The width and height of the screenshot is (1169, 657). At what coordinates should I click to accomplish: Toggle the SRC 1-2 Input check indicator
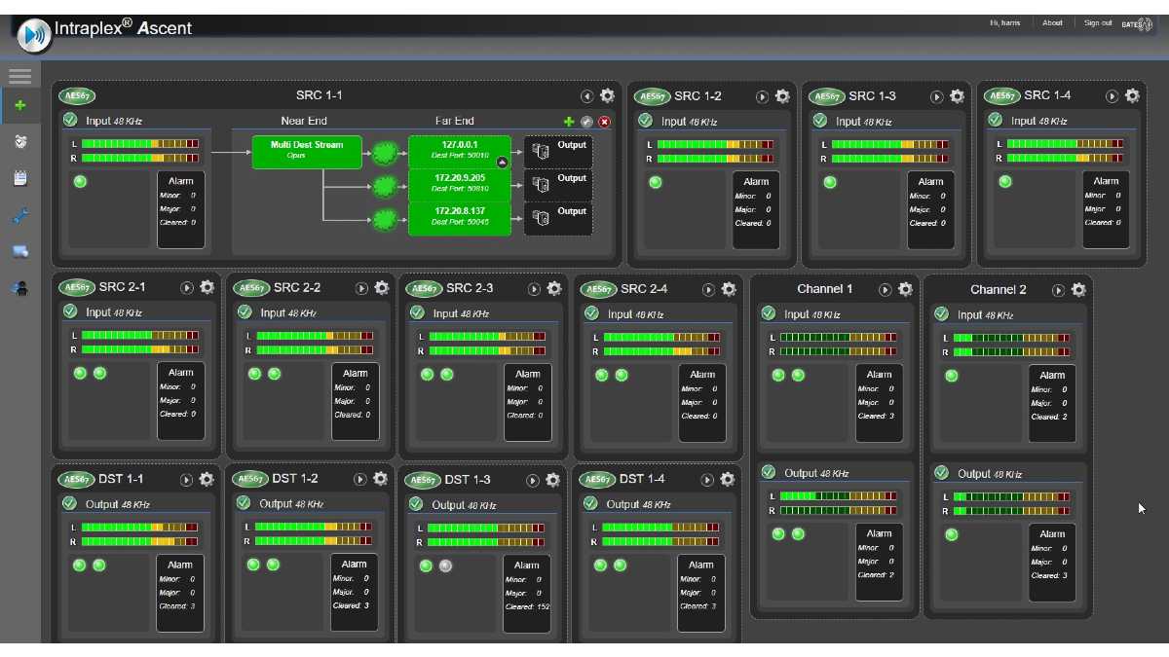(645, 121)
